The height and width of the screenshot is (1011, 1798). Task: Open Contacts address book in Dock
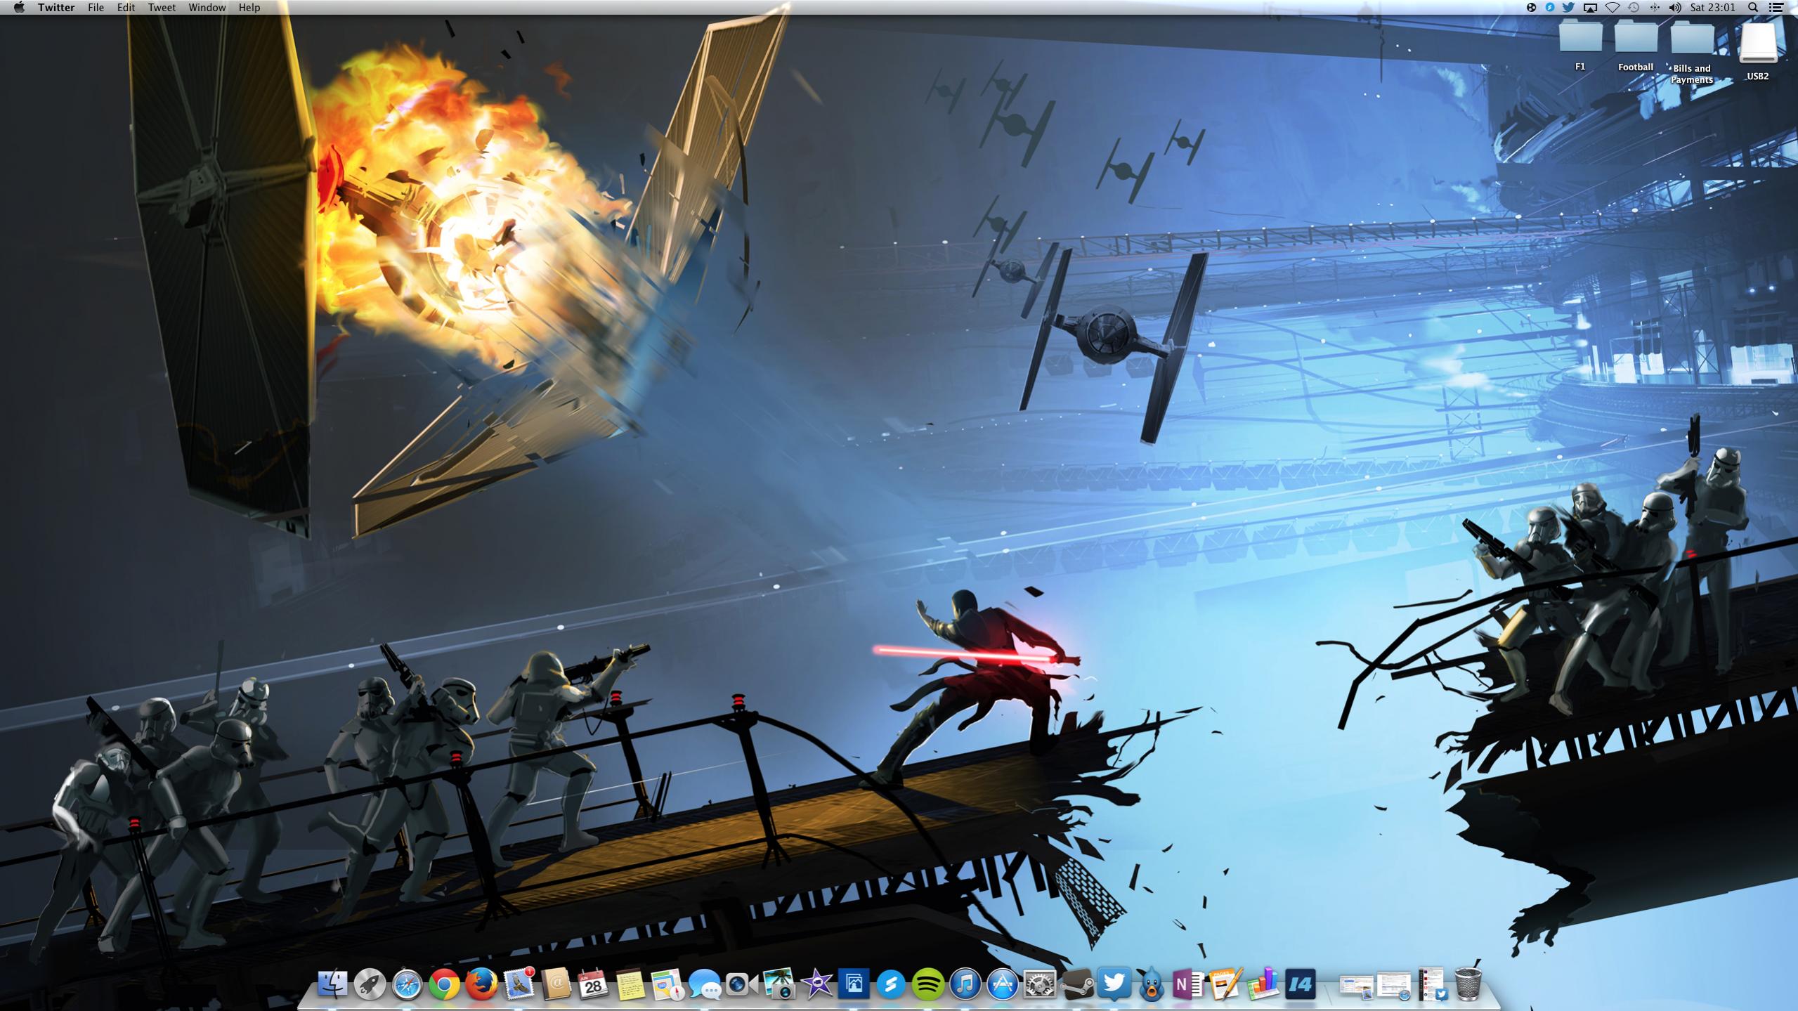click(x=556, y=984)
